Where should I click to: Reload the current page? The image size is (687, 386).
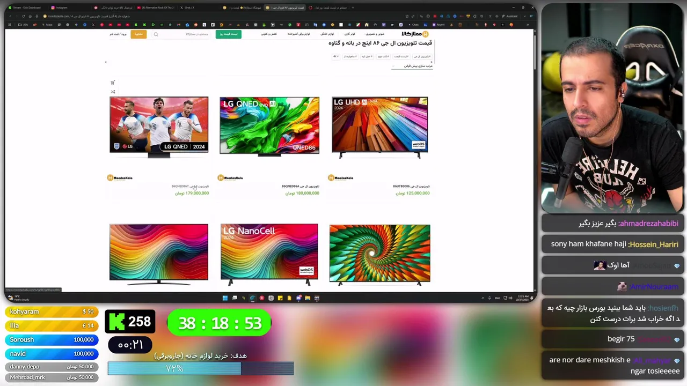[x=23, y=16]
